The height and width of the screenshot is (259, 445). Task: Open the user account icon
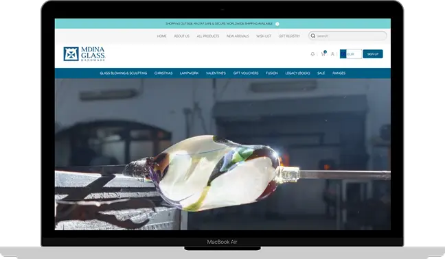click(x=332, y=53)
